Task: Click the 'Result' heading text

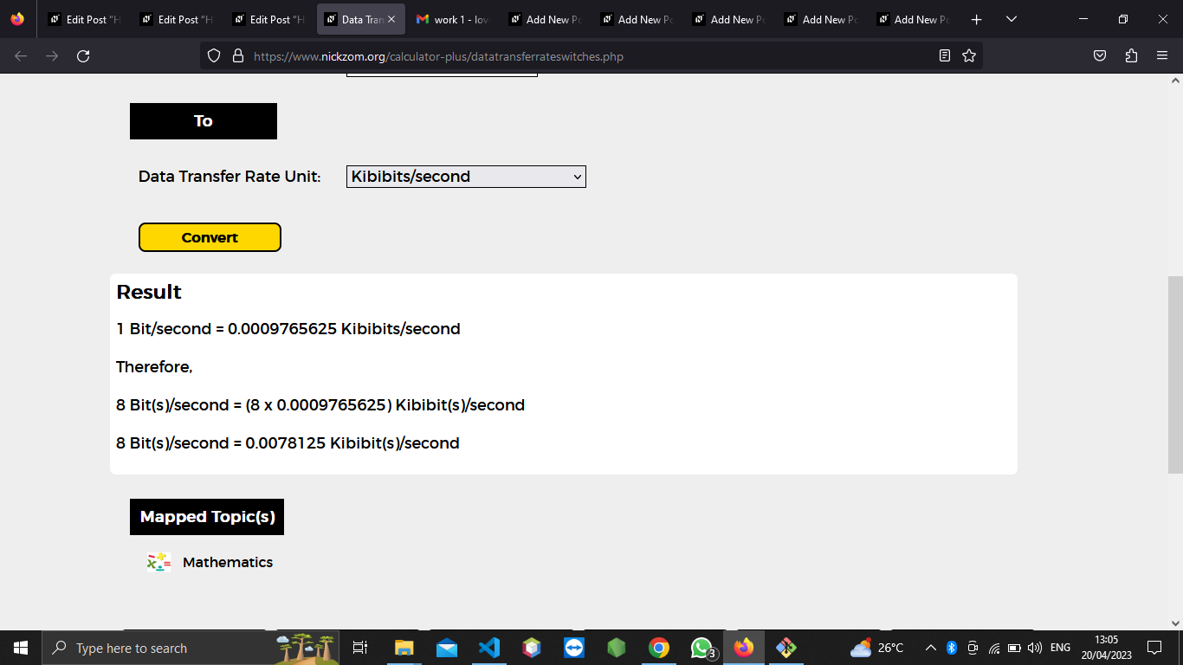Action: (149, 292)
